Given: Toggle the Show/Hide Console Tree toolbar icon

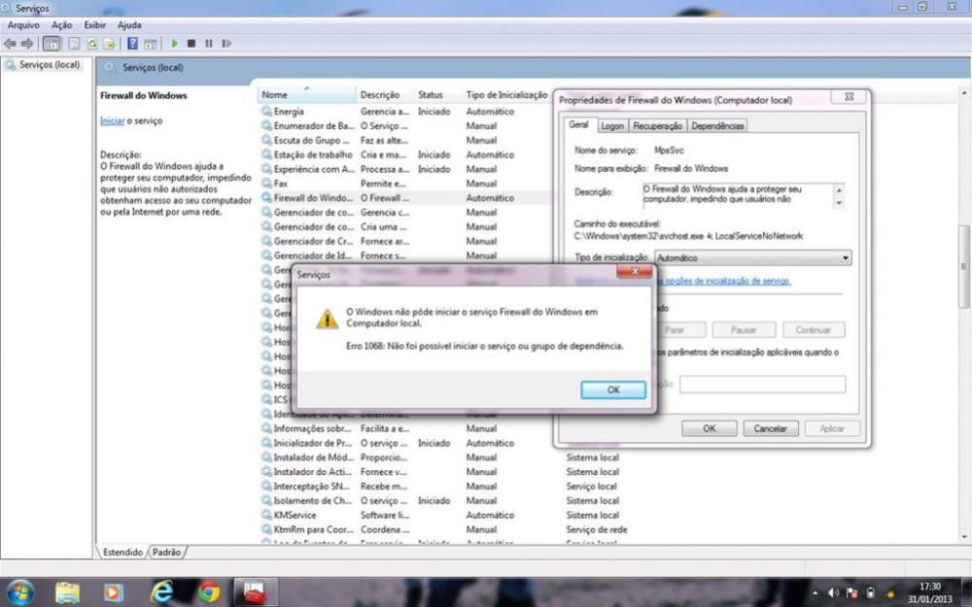Looking at the screenshot, I should [x=52, y=44].
